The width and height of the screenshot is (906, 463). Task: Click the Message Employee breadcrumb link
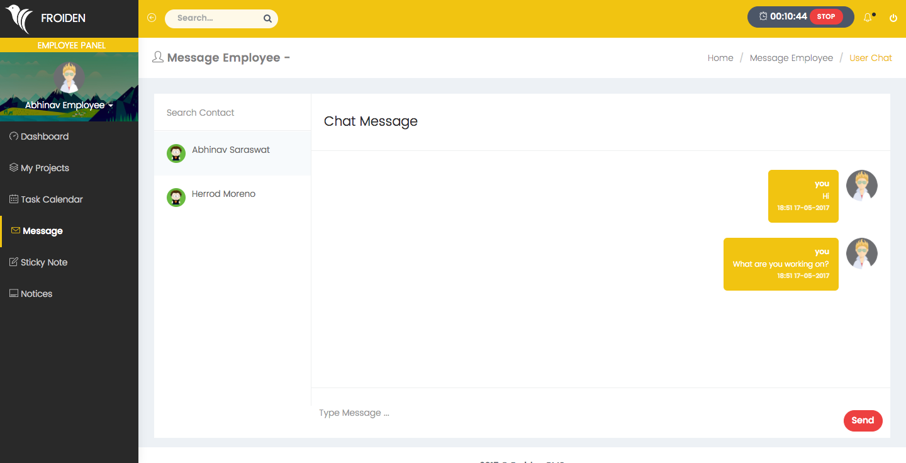791,58
